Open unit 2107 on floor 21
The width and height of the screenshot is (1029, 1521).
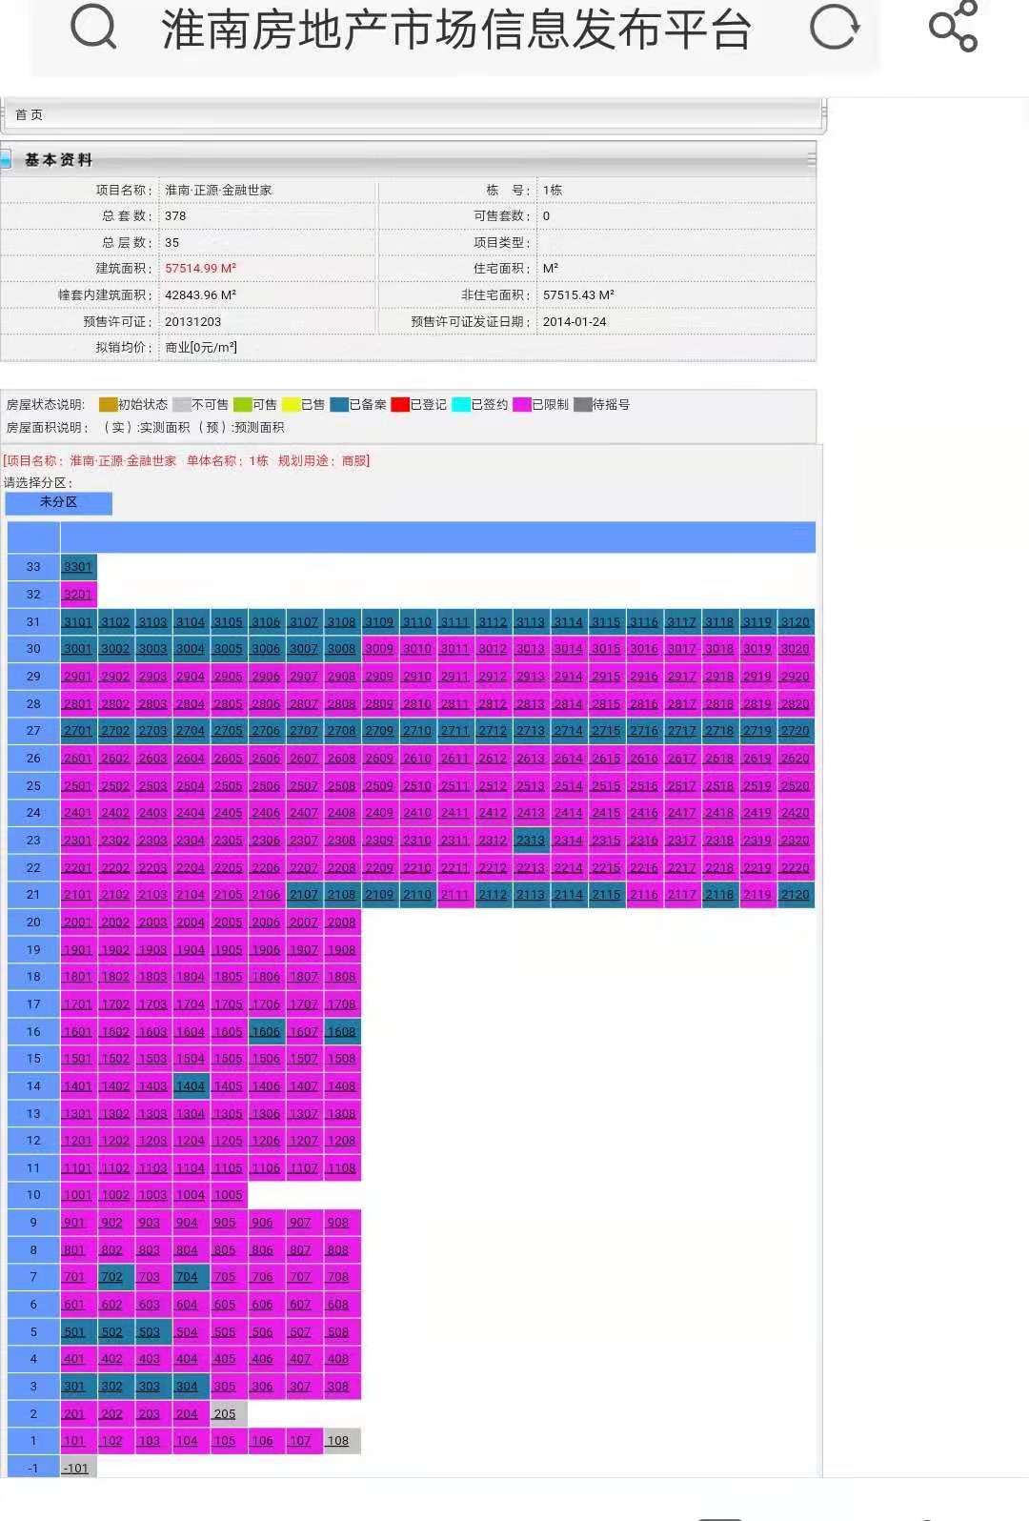(304, 895)
